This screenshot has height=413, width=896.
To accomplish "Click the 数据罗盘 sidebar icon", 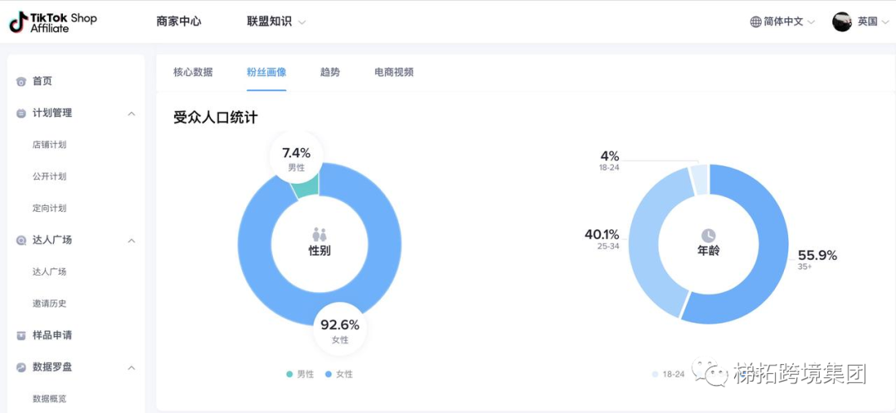I will click(x=21, y=367).
